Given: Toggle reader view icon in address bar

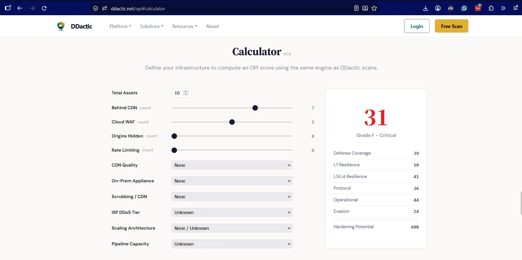Looking at the screenshot, I should 356,8.
